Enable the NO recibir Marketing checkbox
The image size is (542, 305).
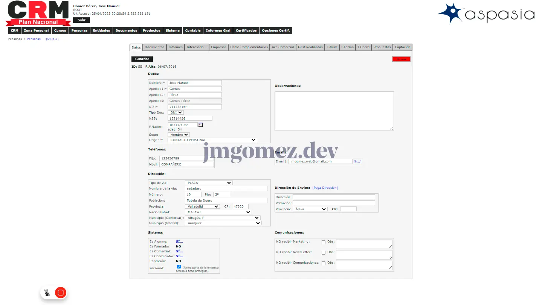324,242
